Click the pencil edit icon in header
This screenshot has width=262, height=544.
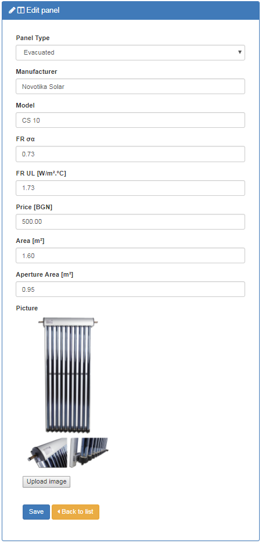click(12, 10)
